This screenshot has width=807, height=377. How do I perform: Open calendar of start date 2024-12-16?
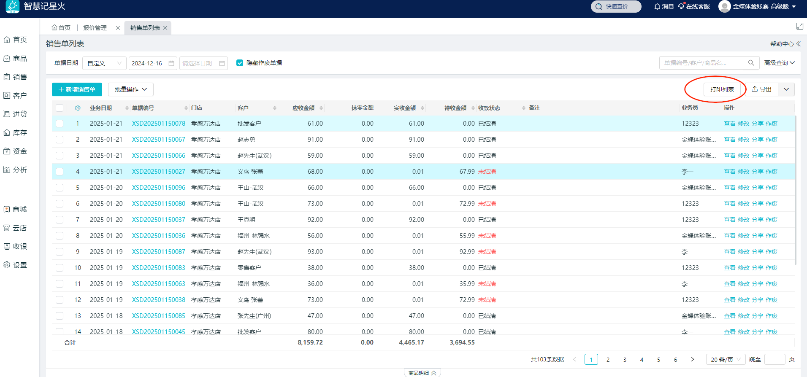(x=171, y=63)
